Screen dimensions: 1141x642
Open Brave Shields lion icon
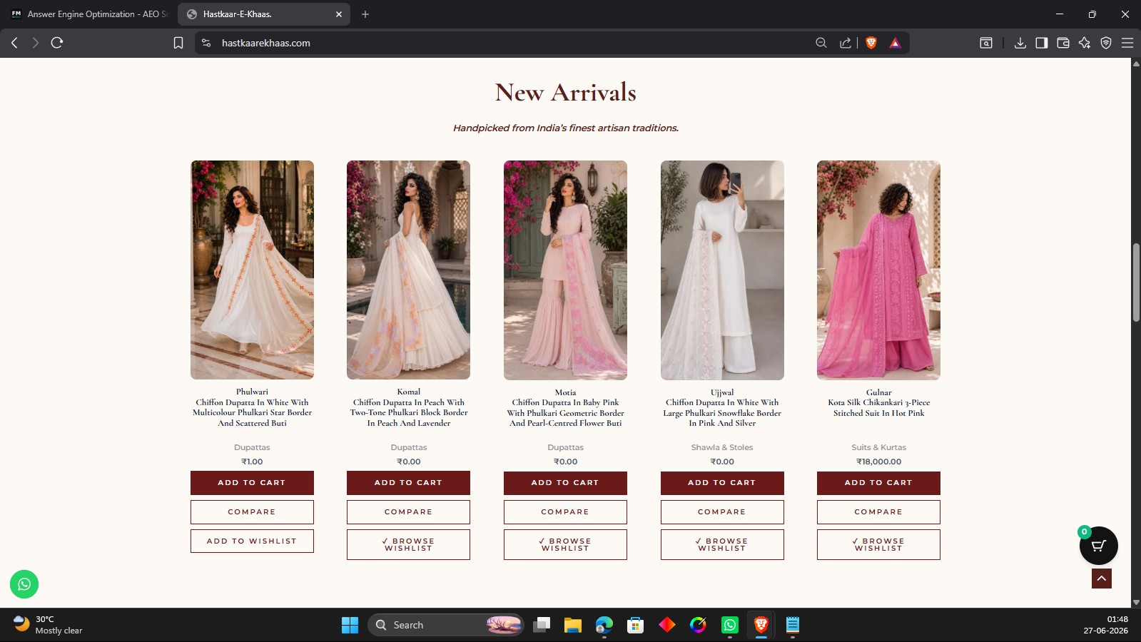871,43
